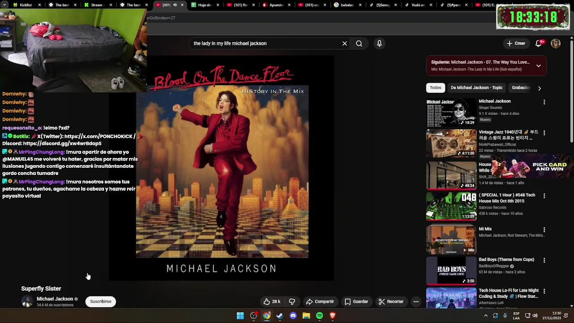The height and width of the screenshot is (323, 574).
Task: Open Steam from the taskbar
Action: 280,316
